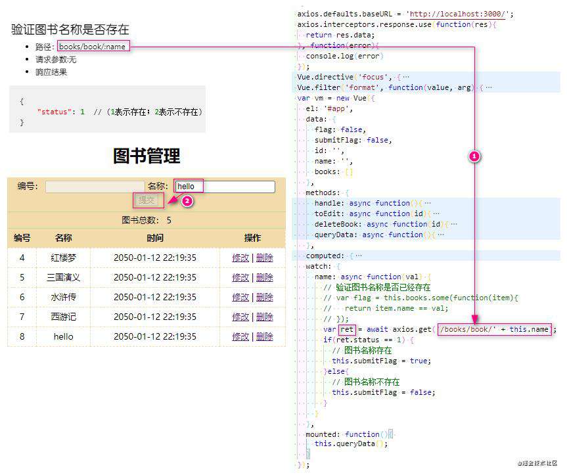Click hello name cell in table
The width and height of the screenshot is (567, 475).
63,336
